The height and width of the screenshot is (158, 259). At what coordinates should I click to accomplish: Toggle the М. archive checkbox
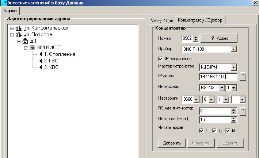point(227,131)
